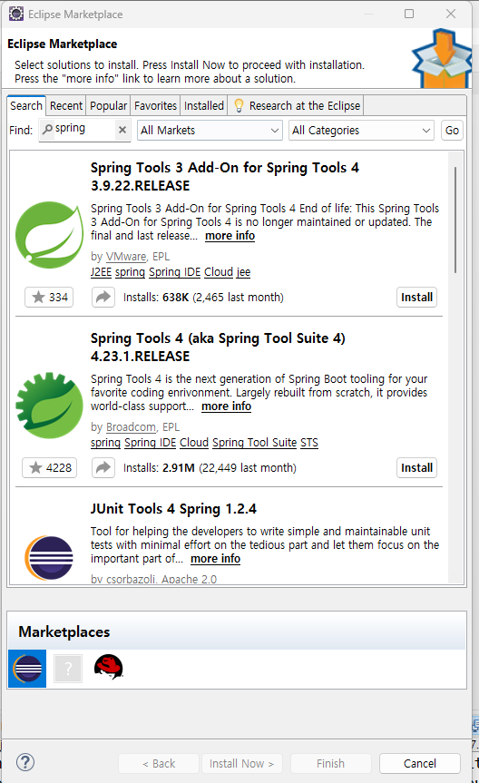Select the Eclipse Marketplace catalog icon

(27, 669)
